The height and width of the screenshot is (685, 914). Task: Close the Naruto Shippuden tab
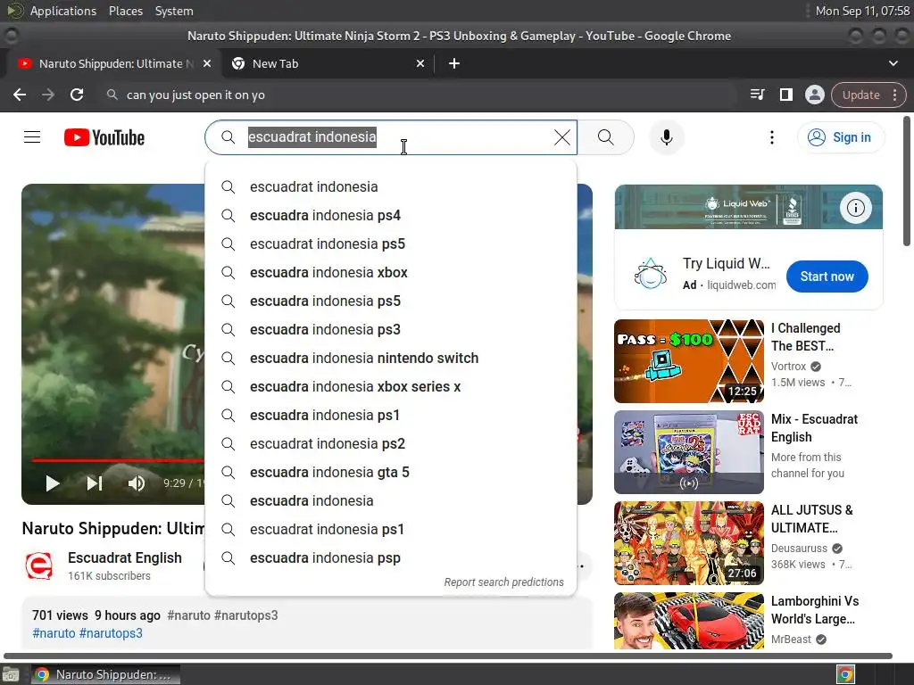coord(207,63)
